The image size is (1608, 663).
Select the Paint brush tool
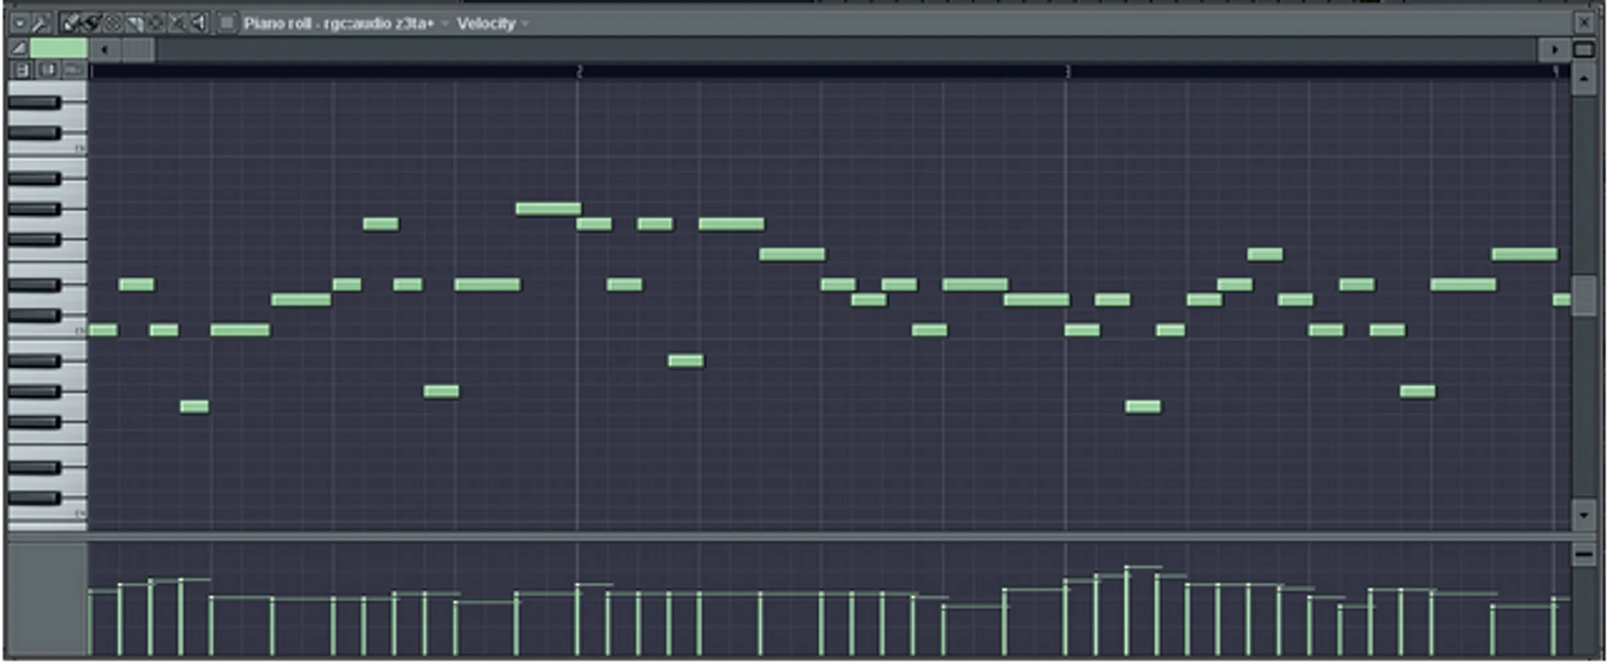92,23
